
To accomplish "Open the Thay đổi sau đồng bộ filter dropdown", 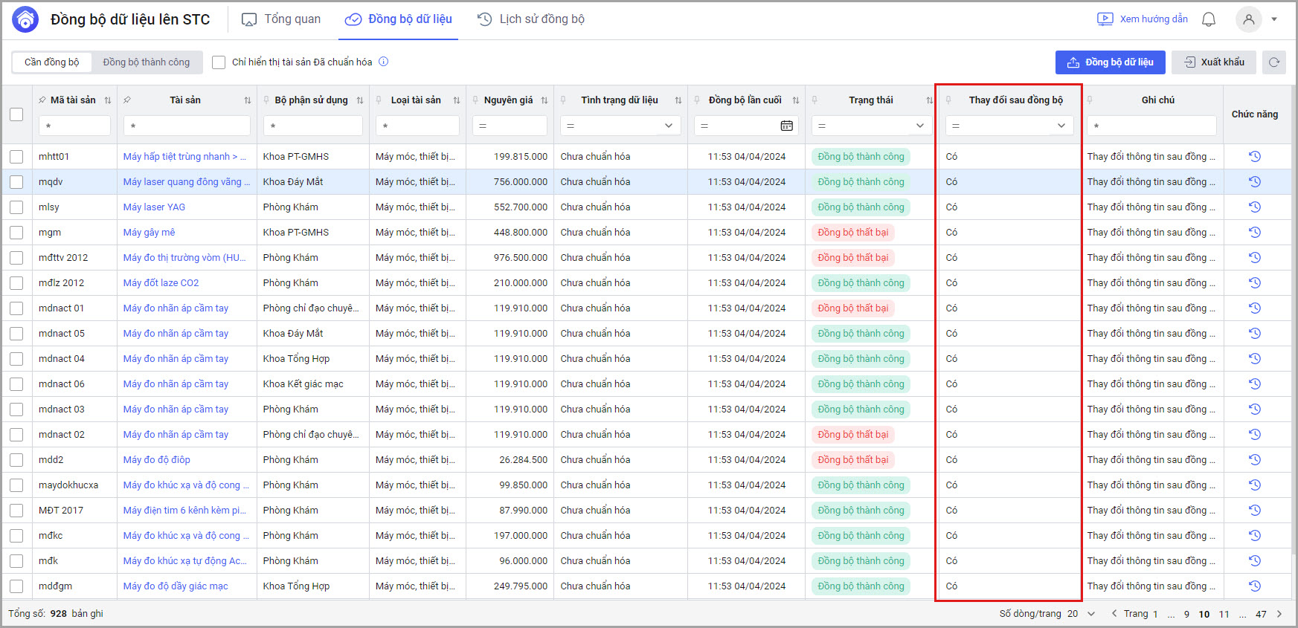I will [1061, 126].
